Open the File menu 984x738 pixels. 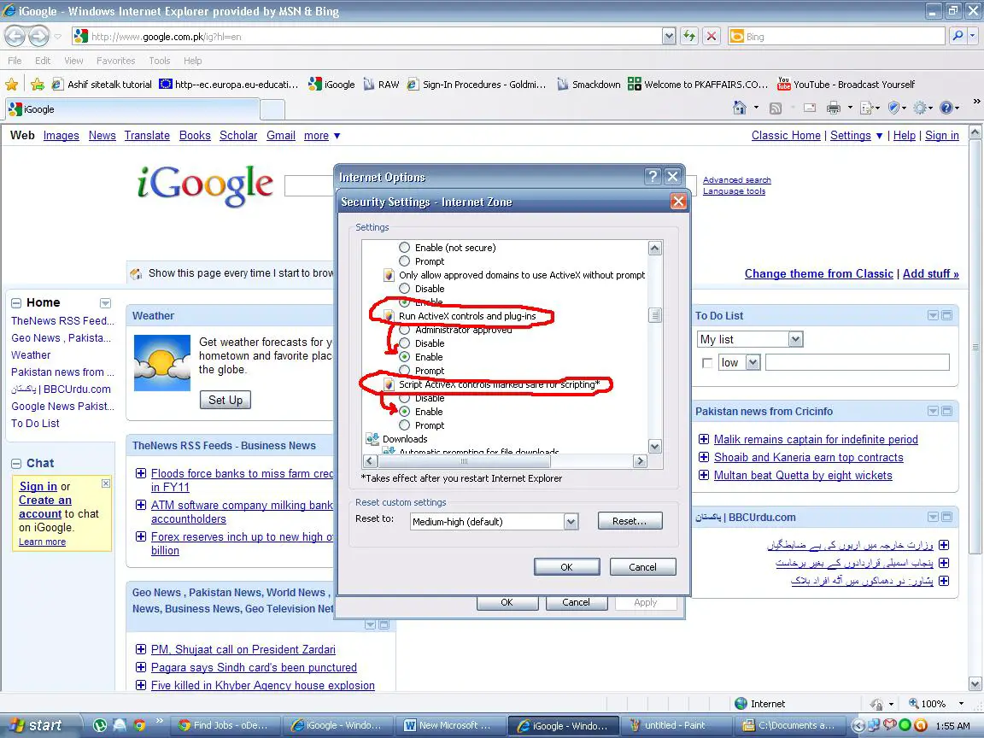click(x=15, y=61)
